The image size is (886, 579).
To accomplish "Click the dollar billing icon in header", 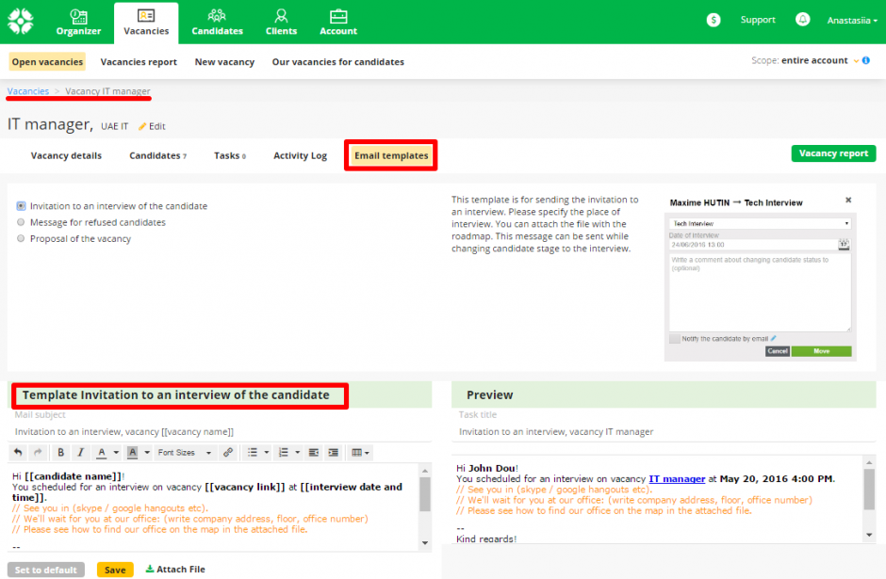I will (x=714, y=20).
